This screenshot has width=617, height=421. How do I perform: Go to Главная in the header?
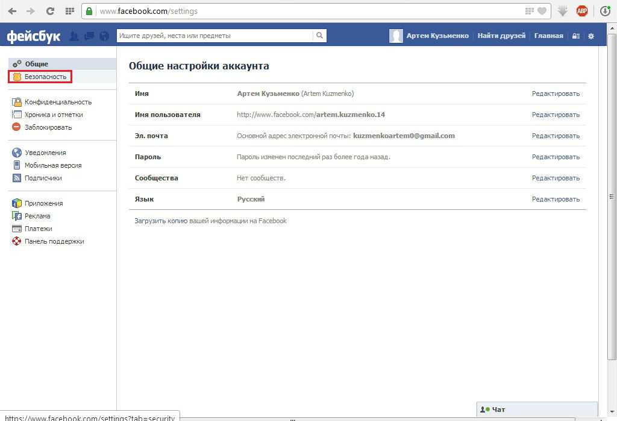click(548, 36)
